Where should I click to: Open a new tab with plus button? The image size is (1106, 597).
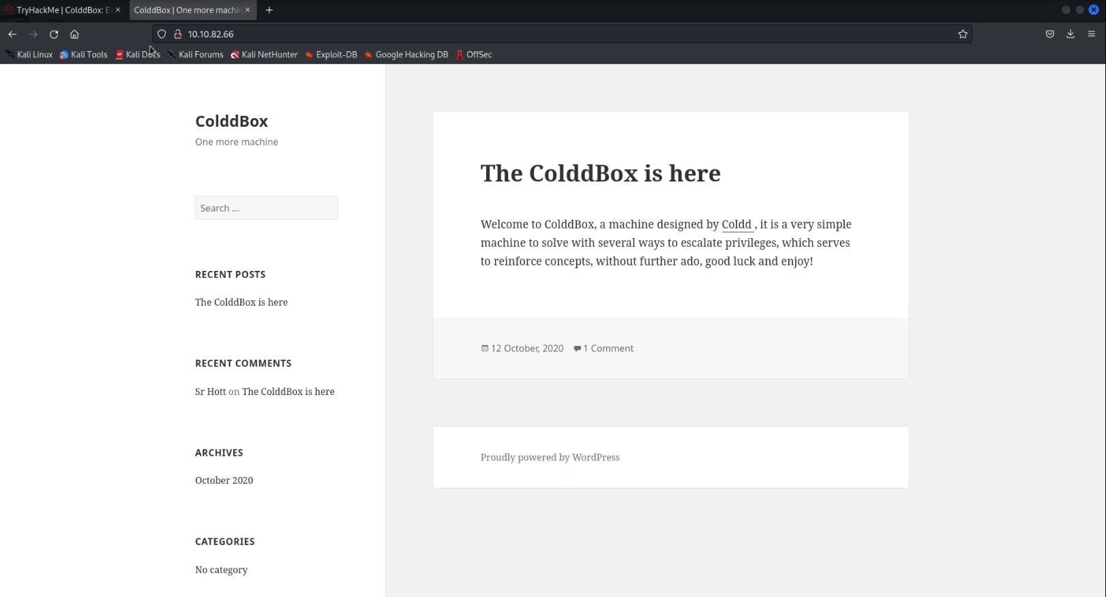[x=269, y=10]
